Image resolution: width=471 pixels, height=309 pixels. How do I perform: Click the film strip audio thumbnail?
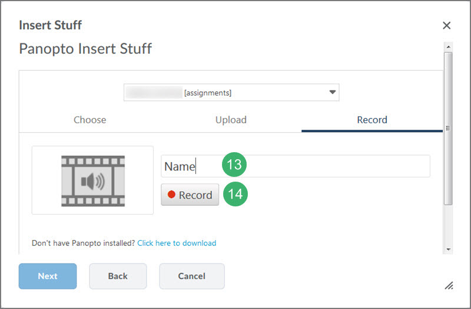[x=93, y=180]
